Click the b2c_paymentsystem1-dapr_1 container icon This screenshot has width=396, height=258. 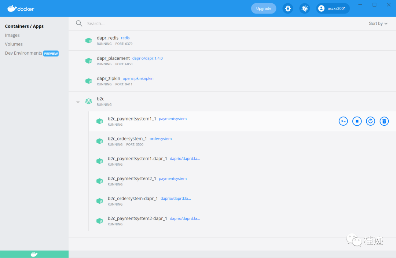(99, 161)
